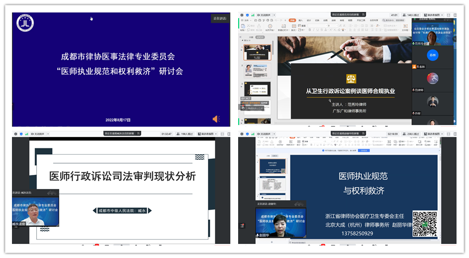Toggle Bold formatting in WPS ribbon

pos(309,30)
